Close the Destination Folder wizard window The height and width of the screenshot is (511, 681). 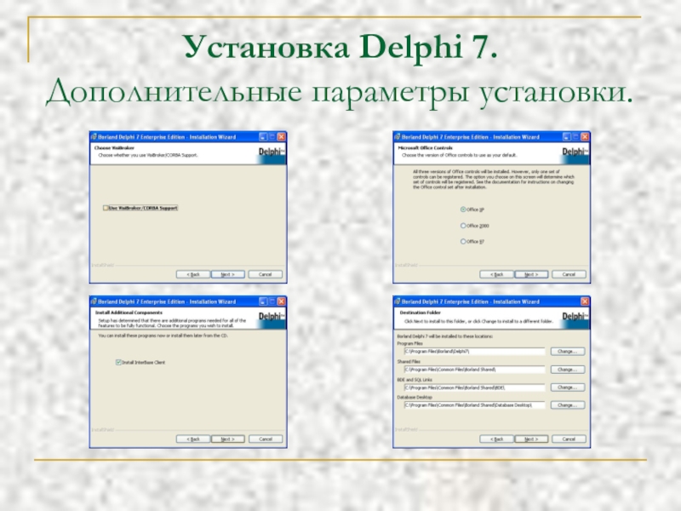click(585, 301)
